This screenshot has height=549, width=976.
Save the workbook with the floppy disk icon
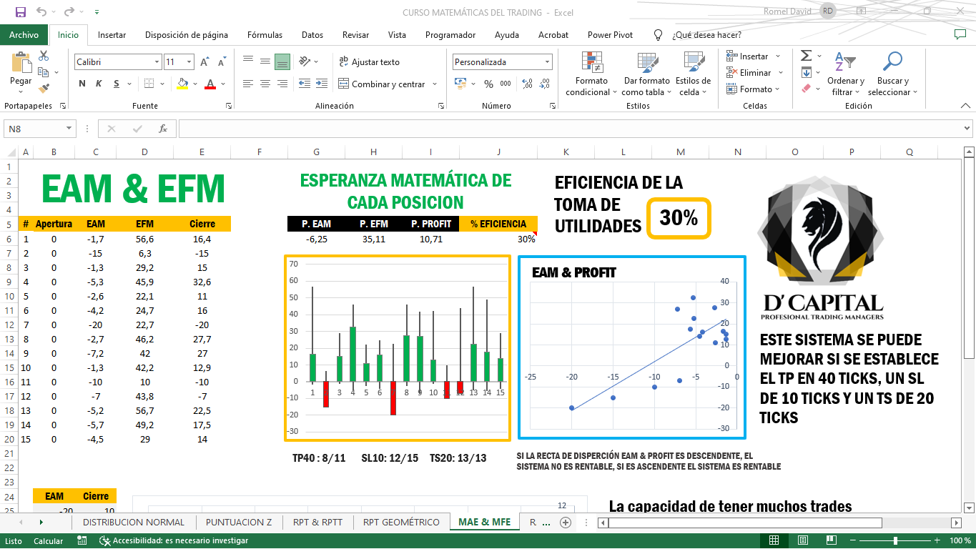(20, 11)
